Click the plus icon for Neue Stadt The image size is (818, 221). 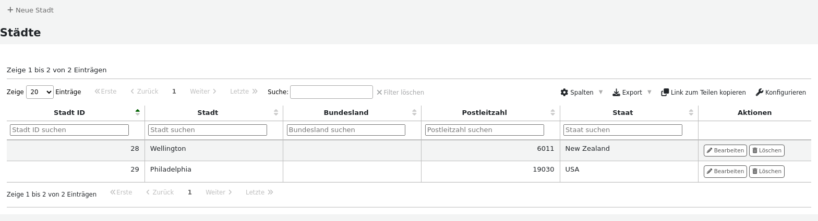point(10,10)
